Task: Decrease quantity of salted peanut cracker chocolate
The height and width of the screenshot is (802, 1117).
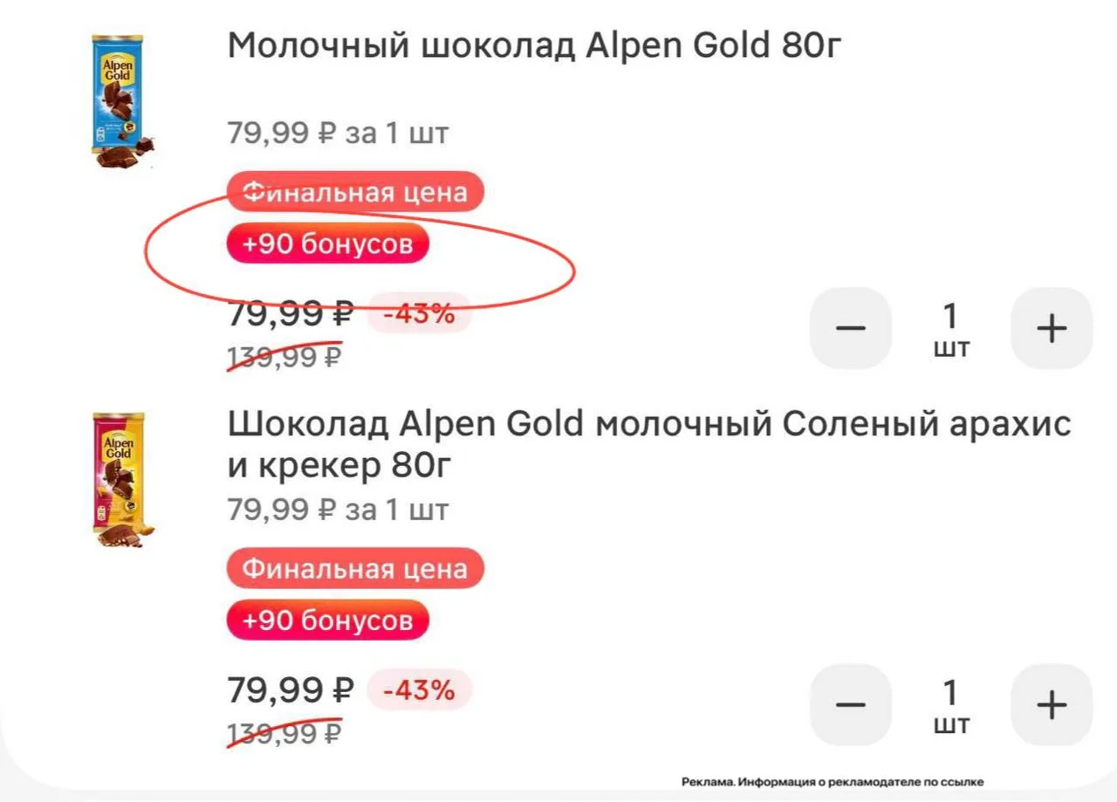Action: click(x=851, y=704)
